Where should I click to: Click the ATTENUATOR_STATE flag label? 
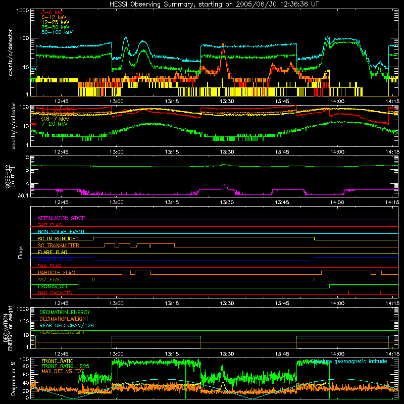61,218
